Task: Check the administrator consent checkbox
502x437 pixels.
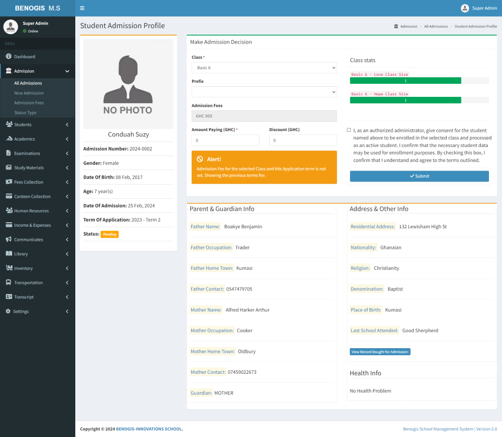Action: tap(349, 130)
